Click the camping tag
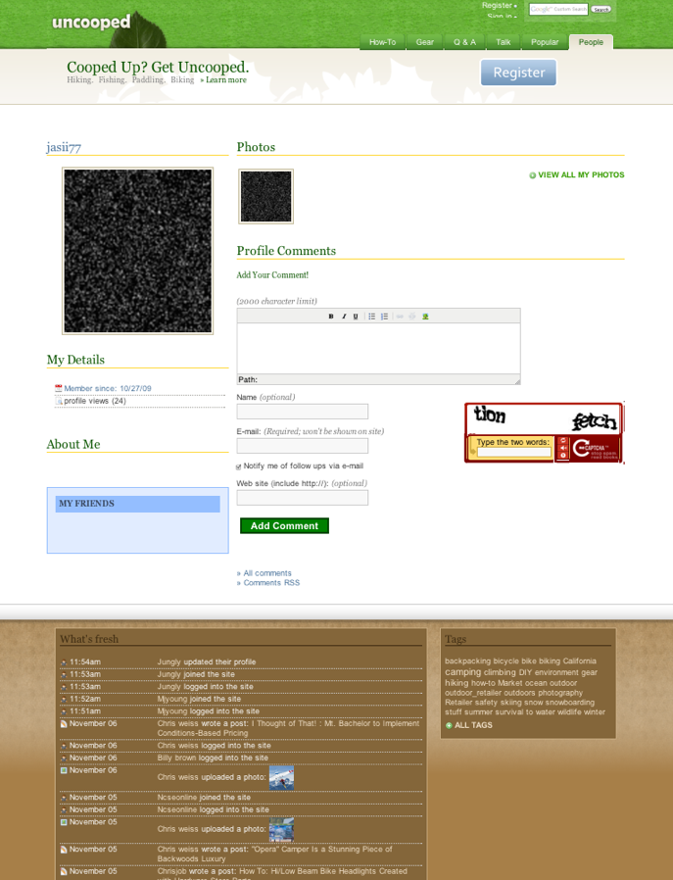The image size is (673, 880). pos(463,672)
